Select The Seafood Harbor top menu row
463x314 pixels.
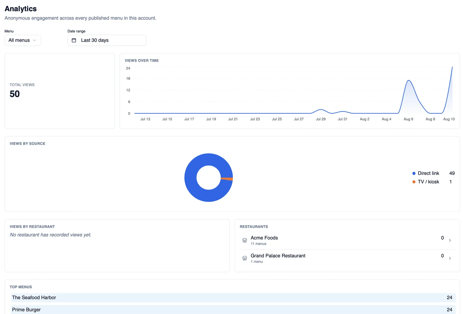233,297
